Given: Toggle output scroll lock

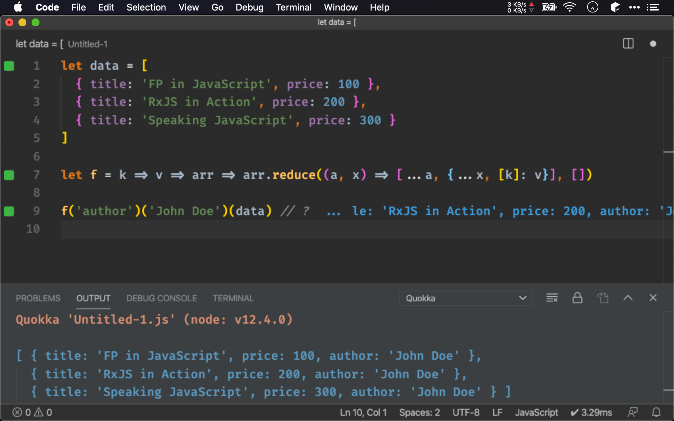Looking at the screenshot, I should coord(577,298).
